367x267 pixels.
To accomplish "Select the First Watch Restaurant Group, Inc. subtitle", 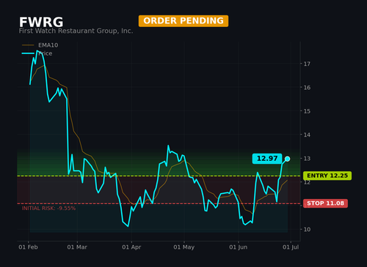I will point(76,31).
